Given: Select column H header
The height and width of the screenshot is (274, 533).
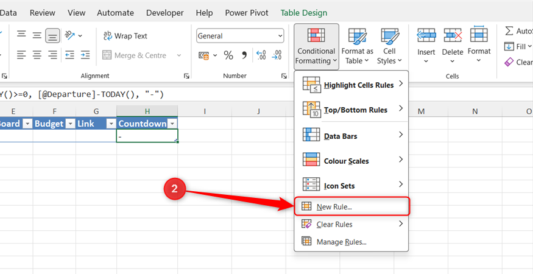Looking at the screenshot, I should (x=147, y=111).
